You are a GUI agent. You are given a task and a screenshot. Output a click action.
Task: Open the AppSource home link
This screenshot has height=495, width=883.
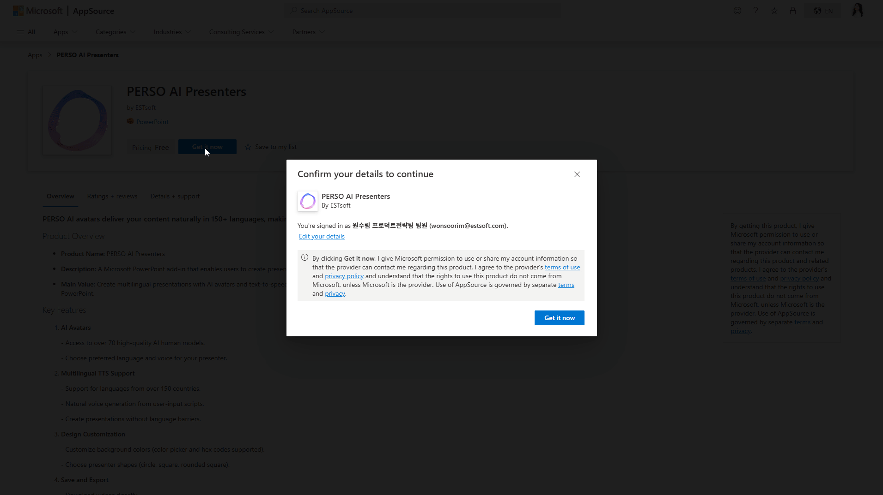93,11
